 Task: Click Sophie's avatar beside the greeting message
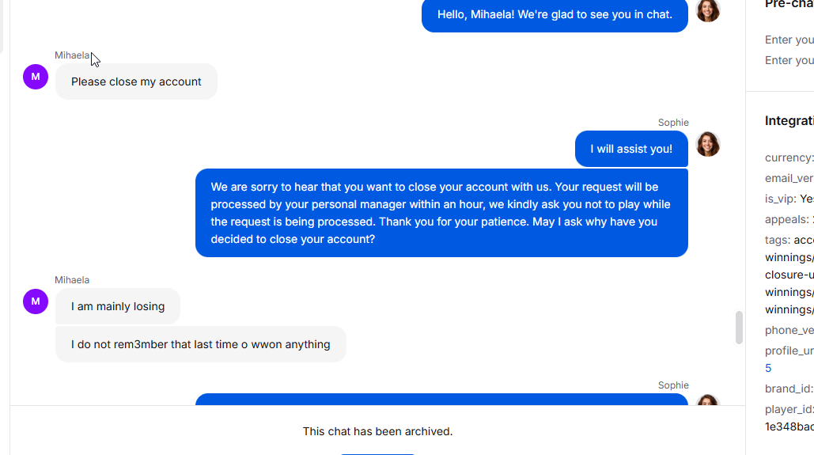707,10
